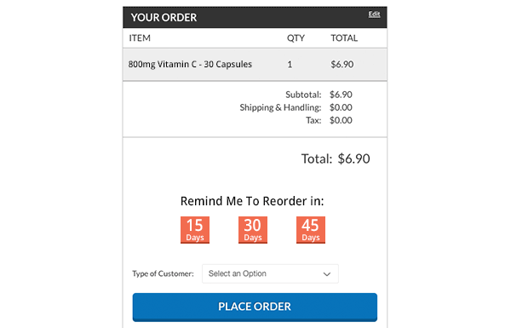
Task: Click the Remind Me To Reorder heading
Action: click(x=252, y=201)
